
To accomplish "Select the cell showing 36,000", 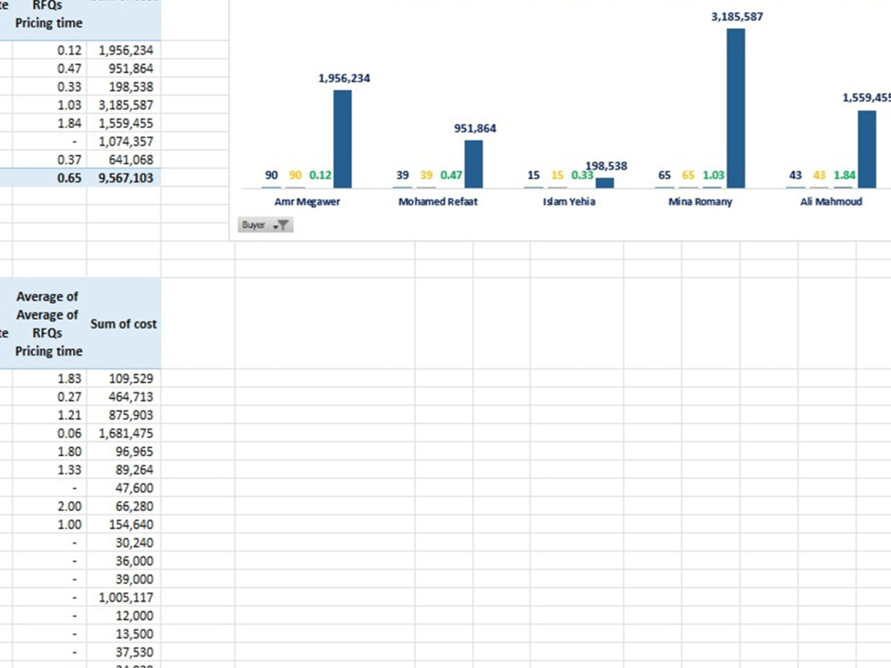I will (x=124, y=560).
